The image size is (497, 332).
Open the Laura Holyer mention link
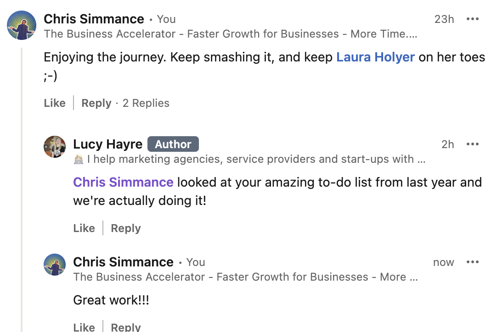pyautogui.click(x=375, y=57)
